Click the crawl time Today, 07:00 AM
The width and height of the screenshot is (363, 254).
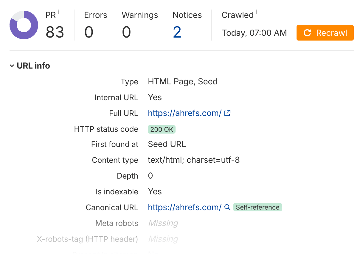point(254,33)
